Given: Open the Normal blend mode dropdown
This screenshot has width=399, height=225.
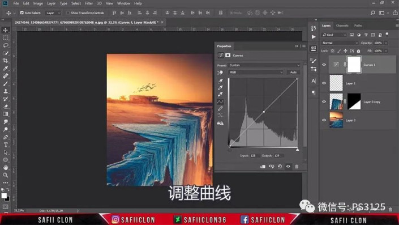Looking at the screenshot, I should 340,43.
